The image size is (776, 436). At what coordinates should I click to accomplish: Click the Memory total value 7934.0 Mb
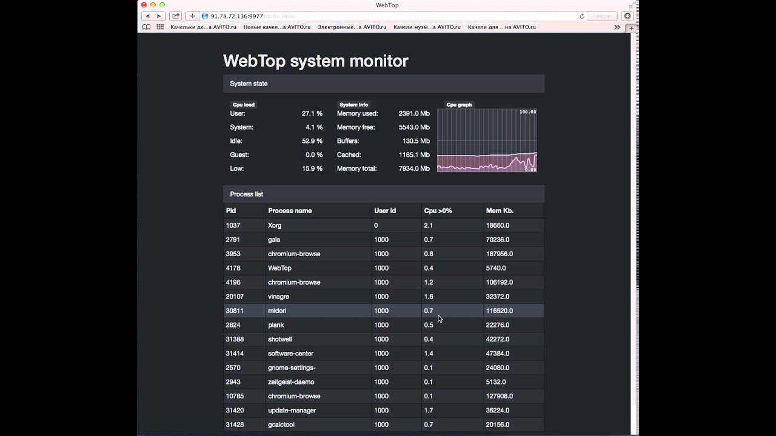tap(414, 168)
